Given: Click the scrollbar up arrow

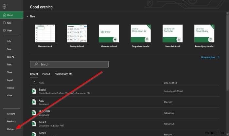Looking at the screenshot, I should pyautogui.click(x=227, y=13).
